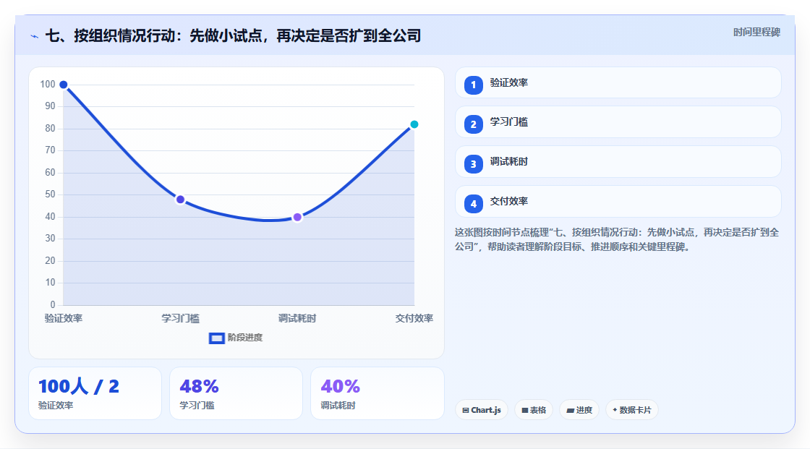The height and width of the screenshot is (449, 810).
Task: Click the y-axis value 0
Action: point(53,305)
